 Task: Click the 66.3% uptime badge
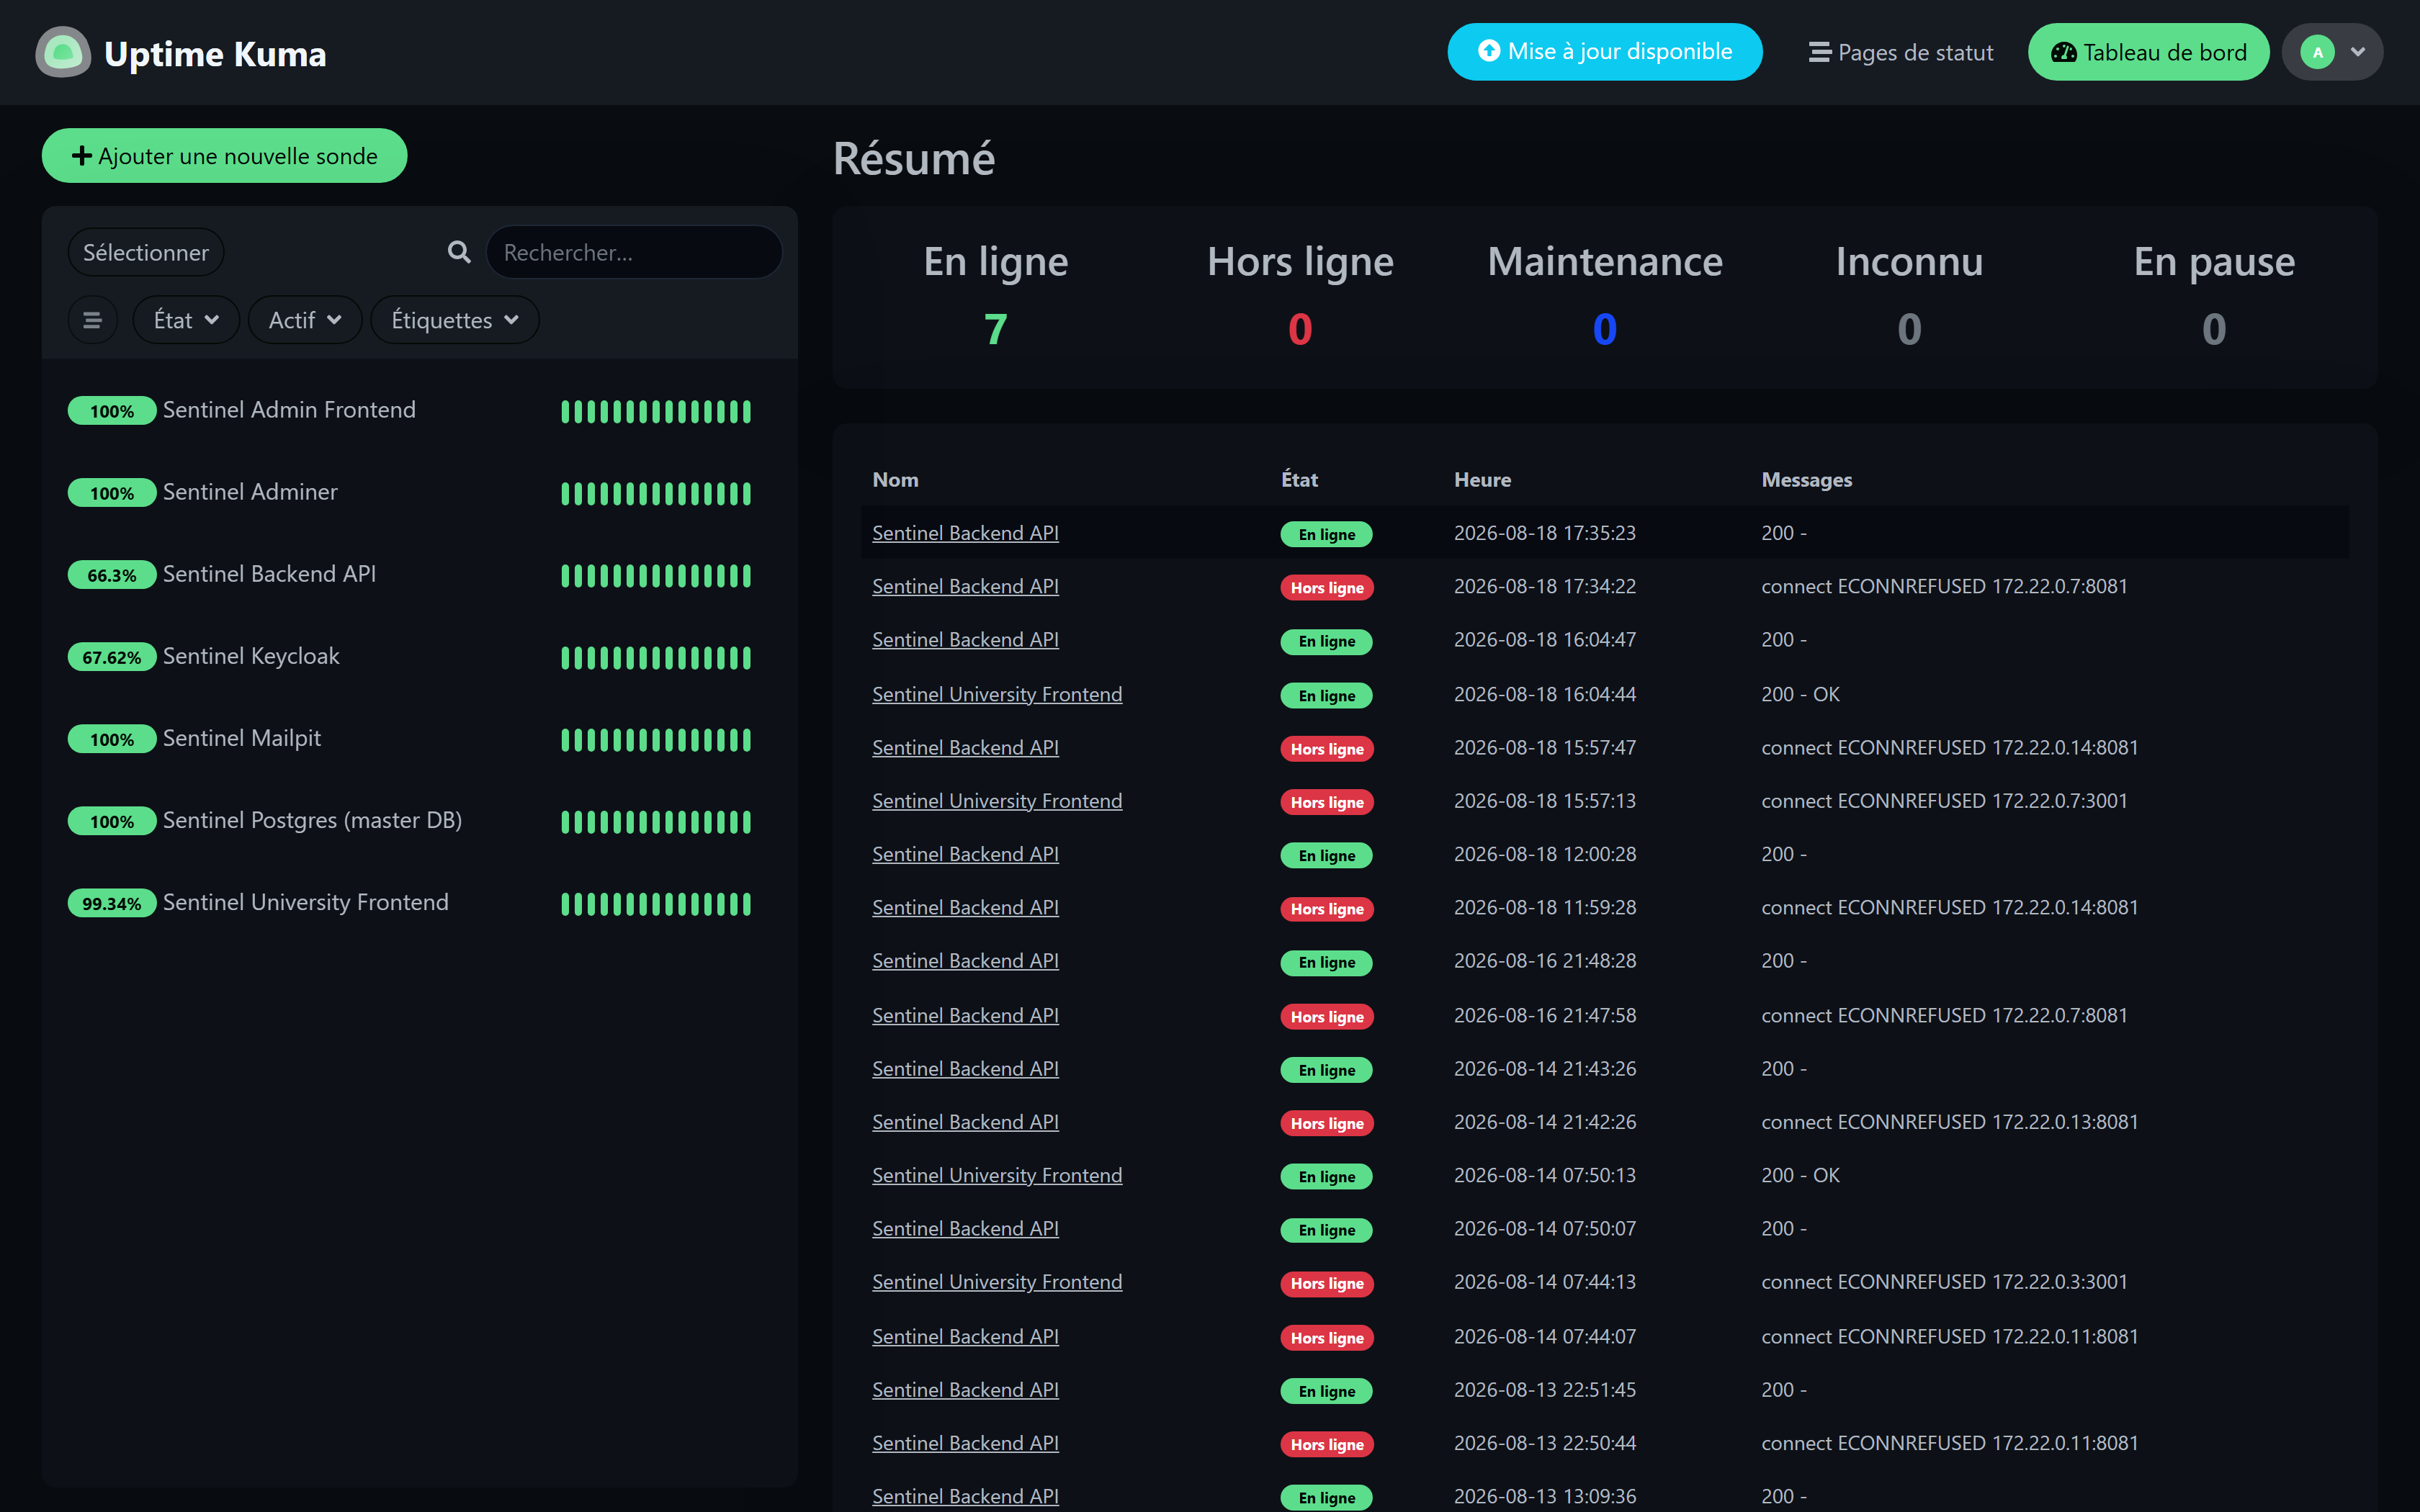pos(112,575)
